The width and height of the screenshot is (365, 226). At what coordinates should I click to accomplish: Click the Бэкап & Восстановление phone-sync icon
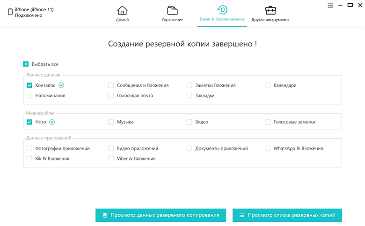tap(222, 10)
